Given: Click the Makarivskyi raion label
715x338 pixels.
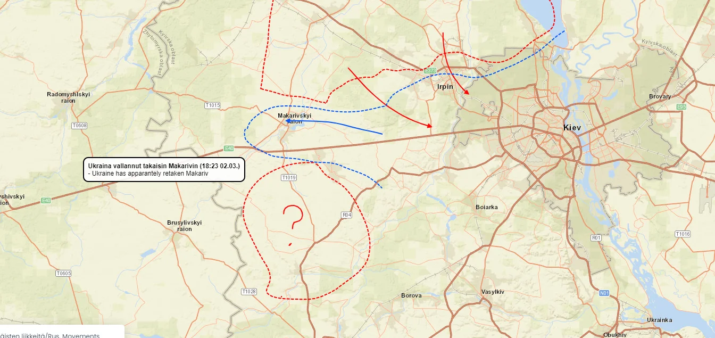Looking at the screenshot, I should click(294, 118).
